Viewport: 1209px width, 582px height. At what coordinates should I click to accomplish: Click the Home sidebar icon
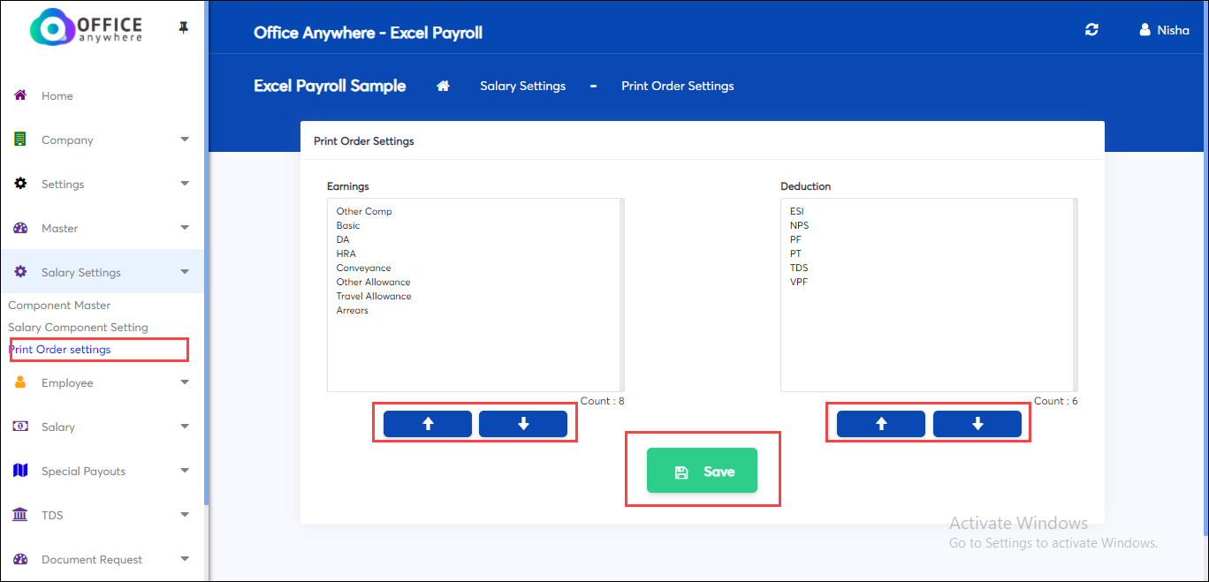(20, 95)
